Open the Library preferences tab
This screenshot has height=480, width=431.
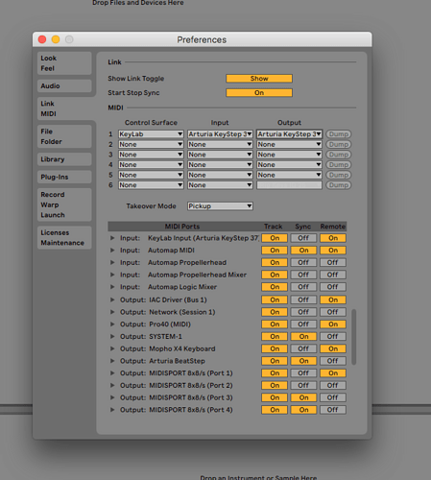pyautogui.click(x=64, y=159)
